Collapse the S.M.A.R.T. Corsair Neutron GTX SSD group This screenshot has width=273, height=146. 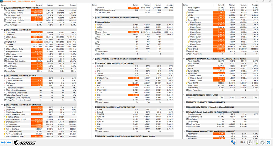[x=184, y=112]
